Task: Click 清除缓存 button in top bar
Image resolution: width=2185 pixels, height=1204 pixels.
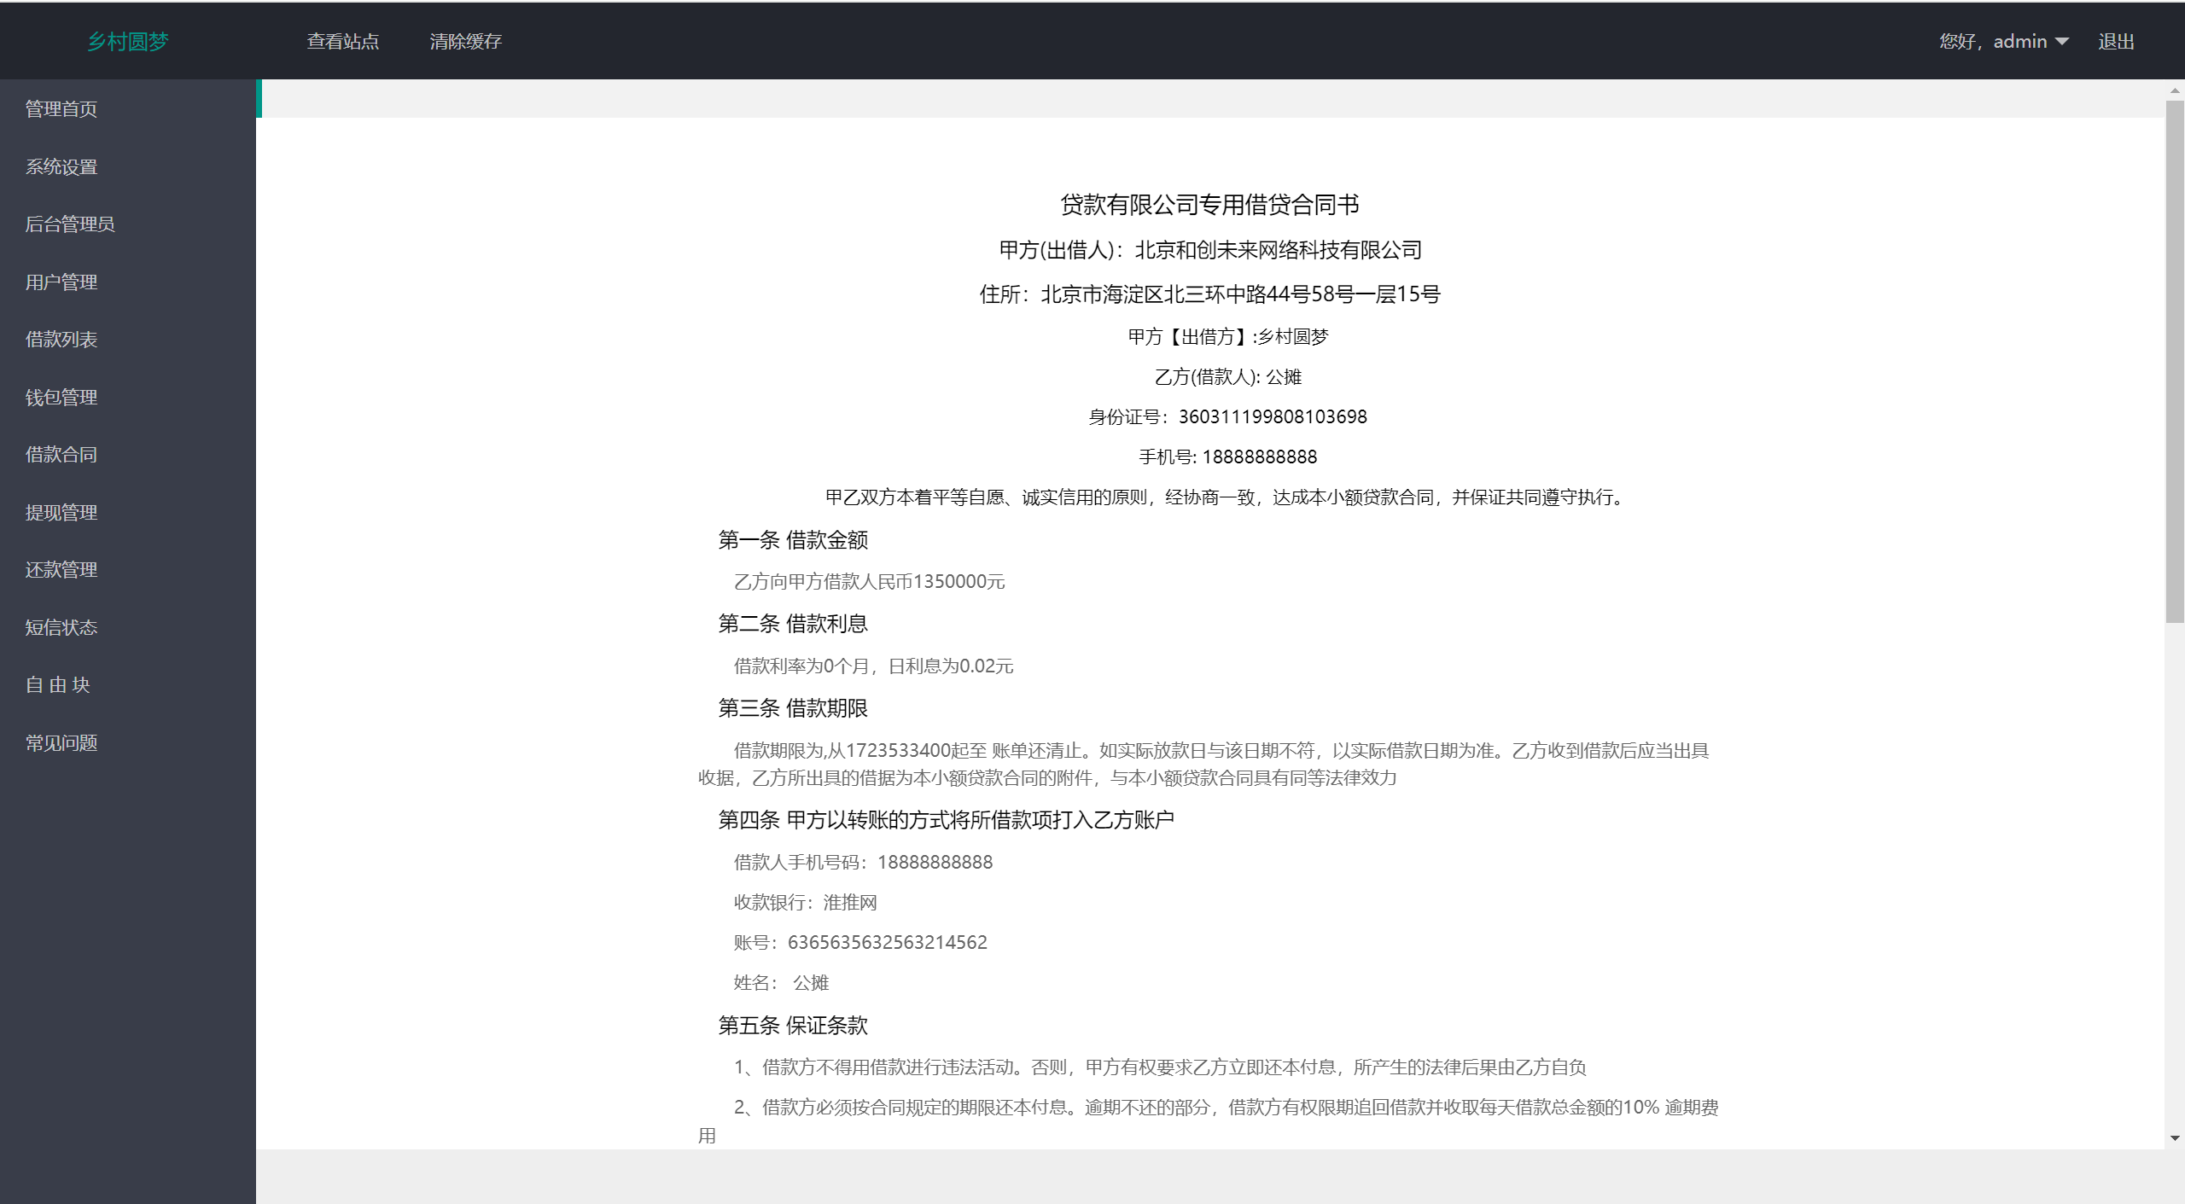Action: [464, 40]
